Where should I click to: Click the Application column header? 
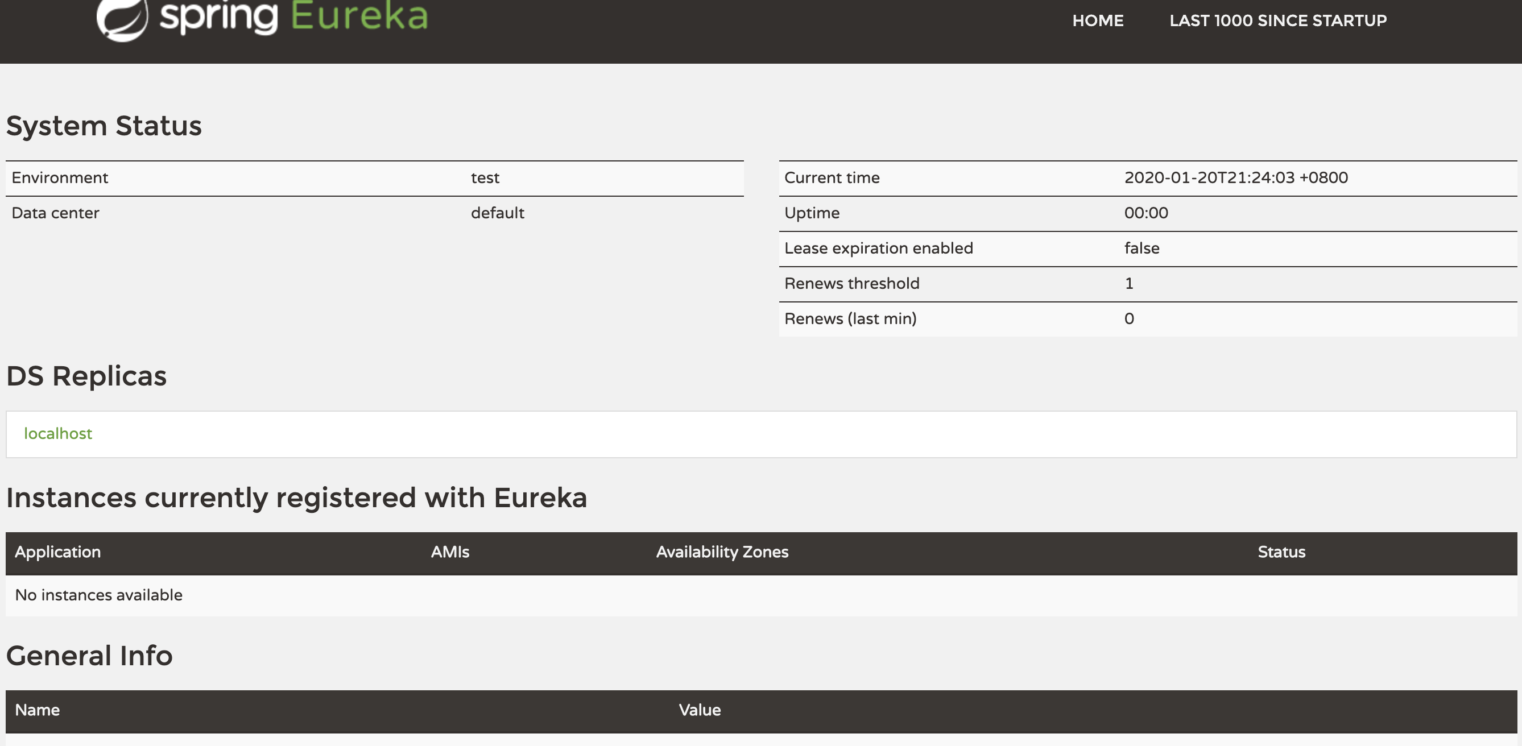(58, 552)
